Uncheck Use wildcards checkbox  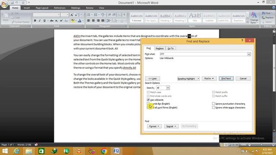point(148,100)
